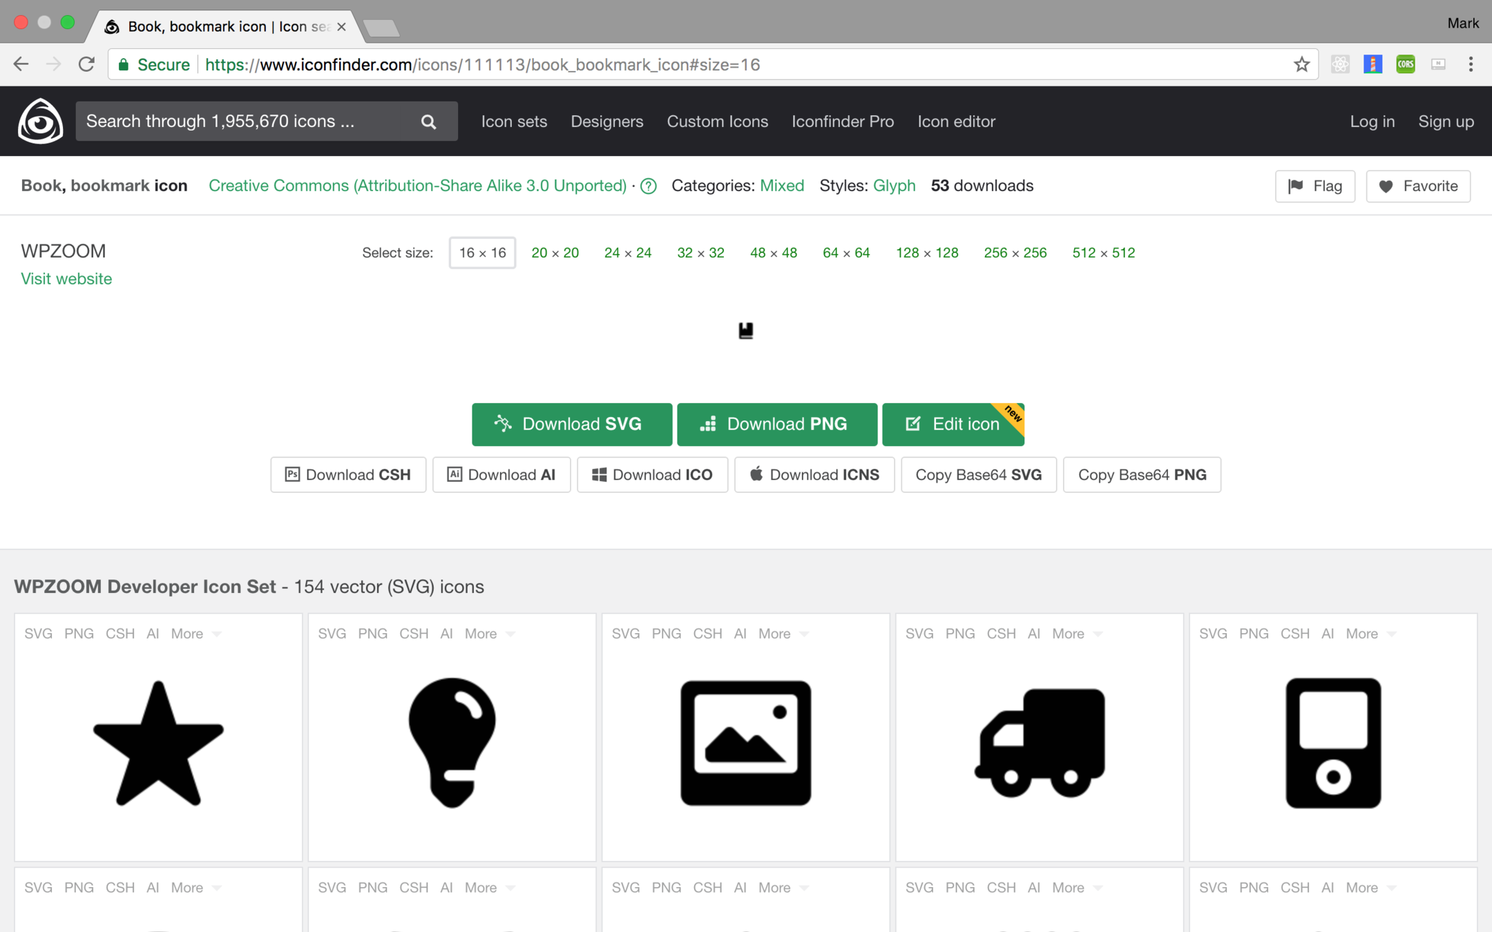This screenshot has height=932, width=1492.
Task: Click the license help question-mark icon
Action: point(648,186)
